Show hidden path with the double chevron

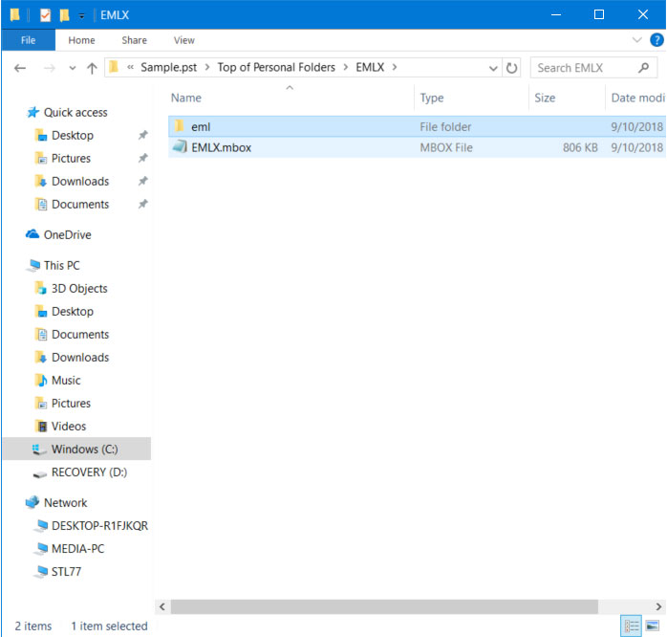click(x=130, y=67)
